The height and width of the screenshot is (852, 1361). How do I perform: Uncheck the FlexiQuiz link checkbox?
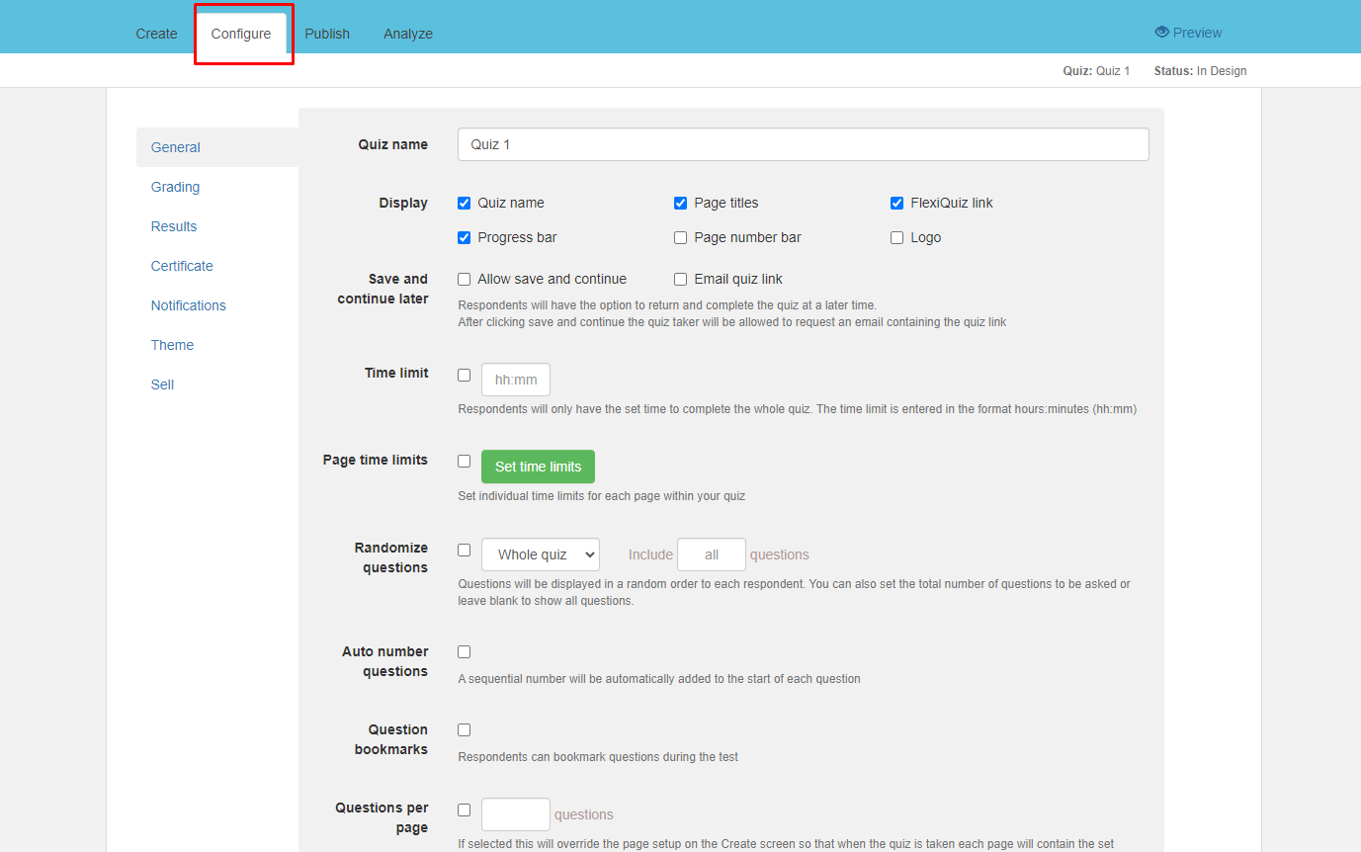[x=896, y=203]
